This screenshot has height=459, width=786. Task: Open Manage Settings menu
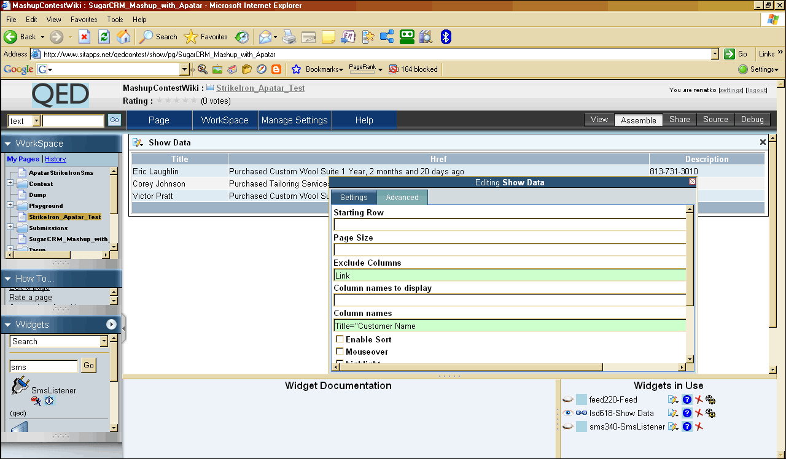click(295, 120)
